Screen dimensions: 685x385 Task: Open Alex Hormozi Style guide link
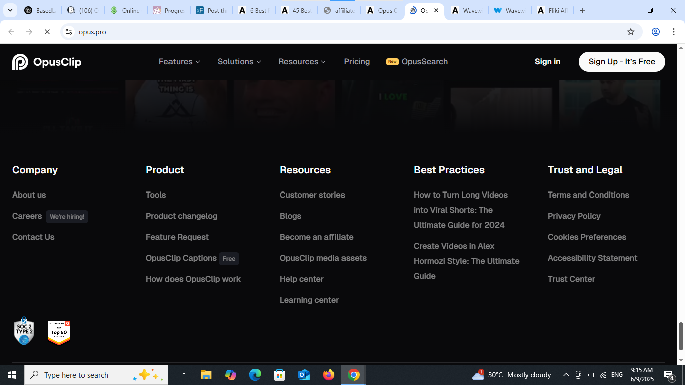(x=466, y=261)
